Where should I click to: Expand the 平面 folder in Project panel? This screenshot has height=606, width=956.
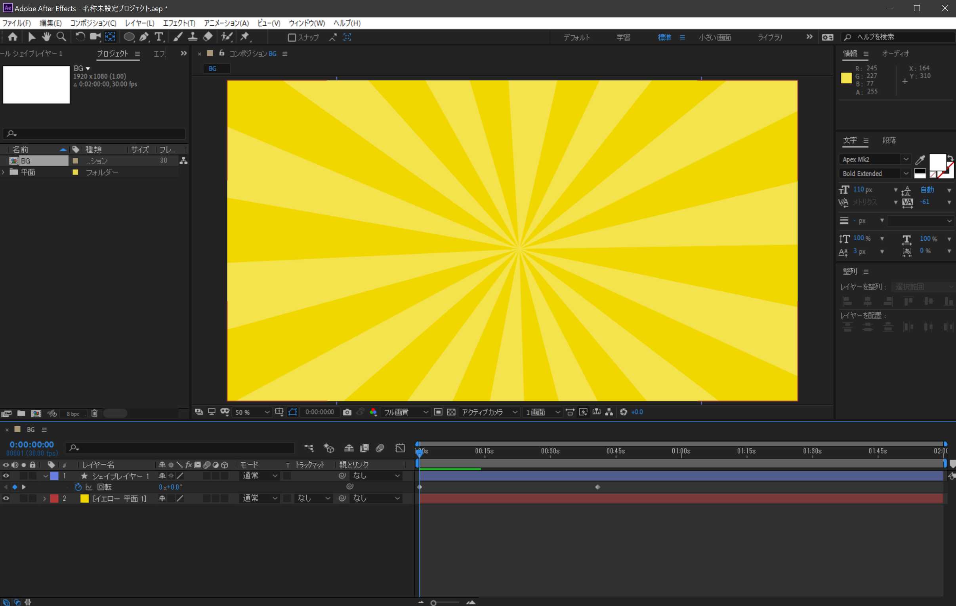click(x=3, y=172)
